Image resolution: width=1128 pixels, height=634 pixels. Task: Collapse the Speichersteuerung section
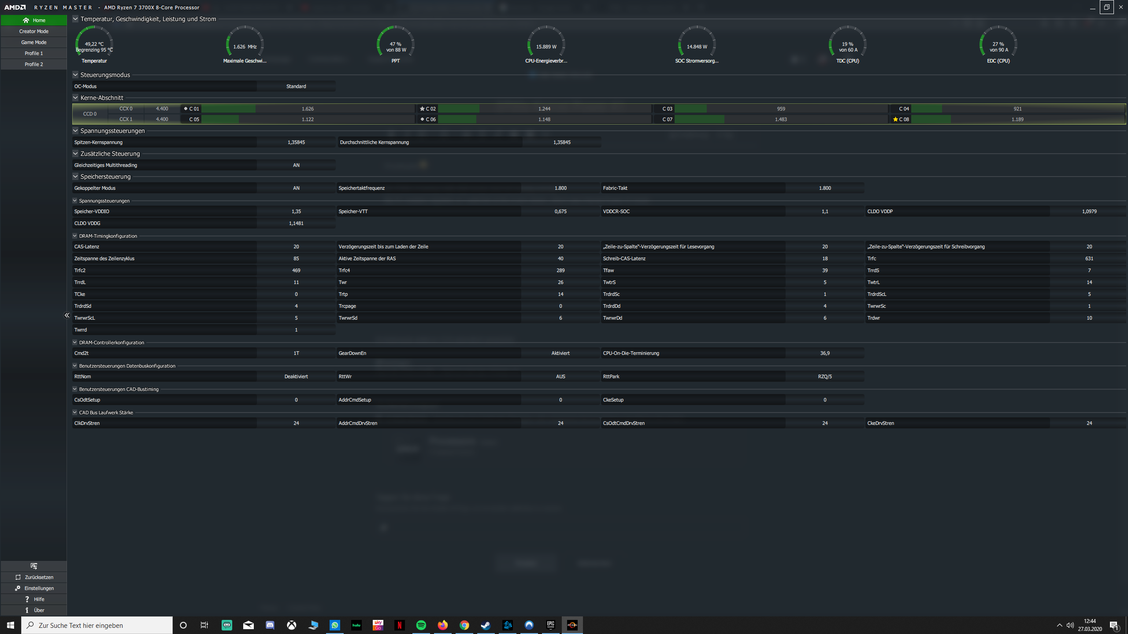[x=75, y=177]
